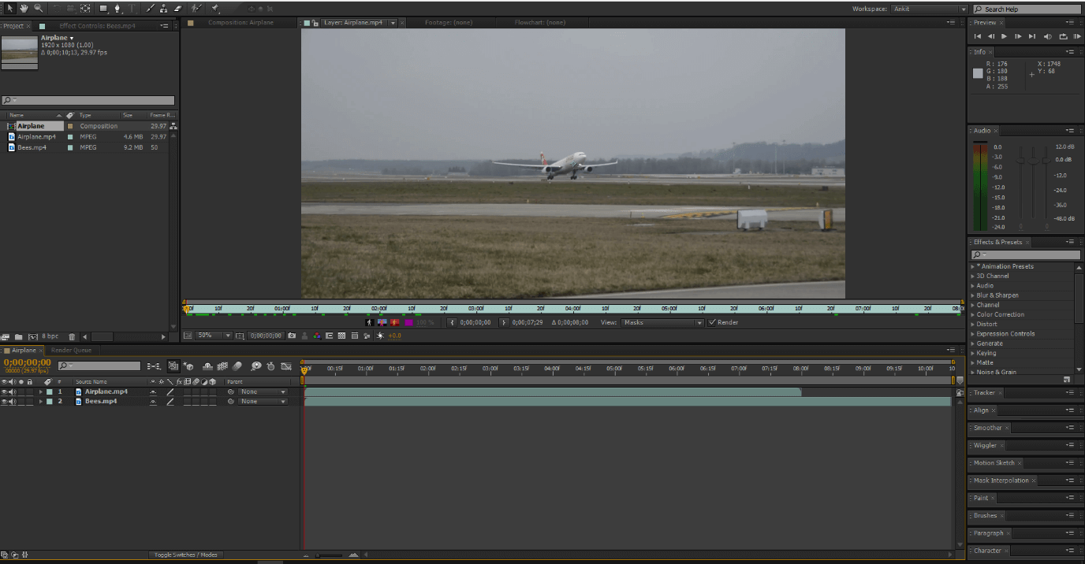The height and width of the screenshot is (564, 1085).
Task: Click the Draft 3D icon in timeline
Action: pyautogui.click(x=188, y=366)
